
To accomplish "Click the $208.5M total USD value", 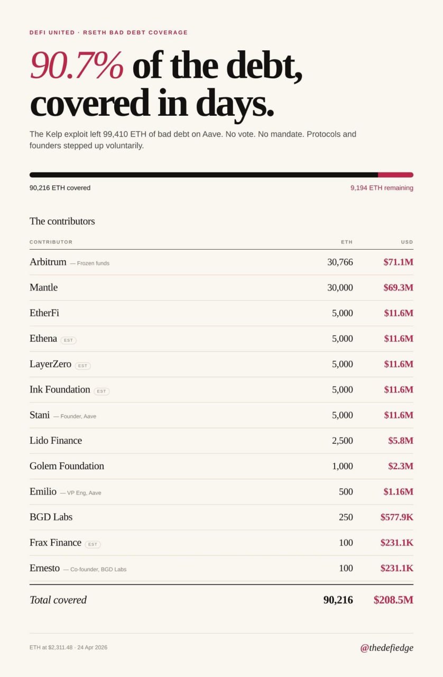I will (393, 600).
